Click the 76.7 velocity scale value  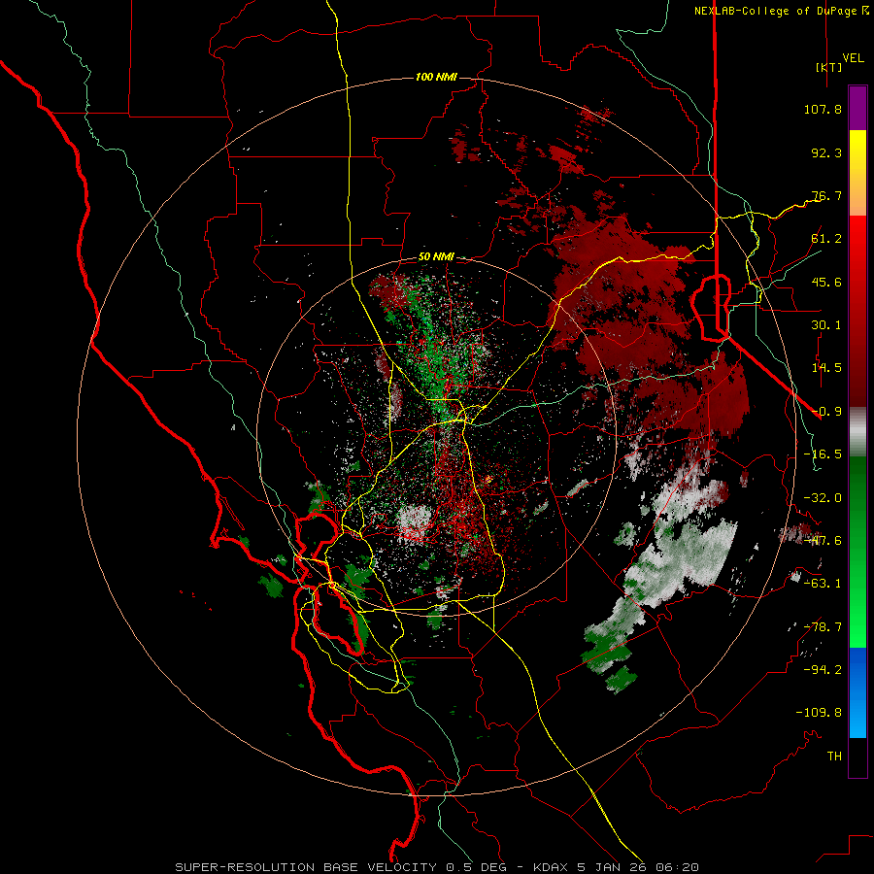(x=826, y=195)
